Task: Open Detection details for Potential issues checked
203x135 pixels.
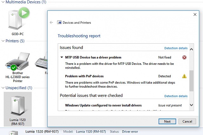Action: [176, 96]
